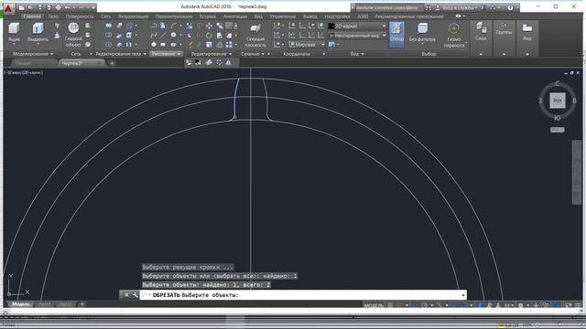Select the Move tool in Редактирование panel

point(209,26)
